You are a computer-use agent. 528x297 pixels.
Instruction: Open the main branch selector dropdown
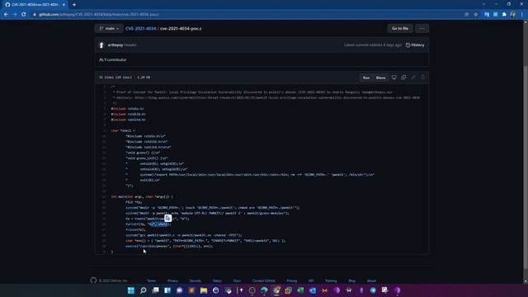(x=109, y=29)
